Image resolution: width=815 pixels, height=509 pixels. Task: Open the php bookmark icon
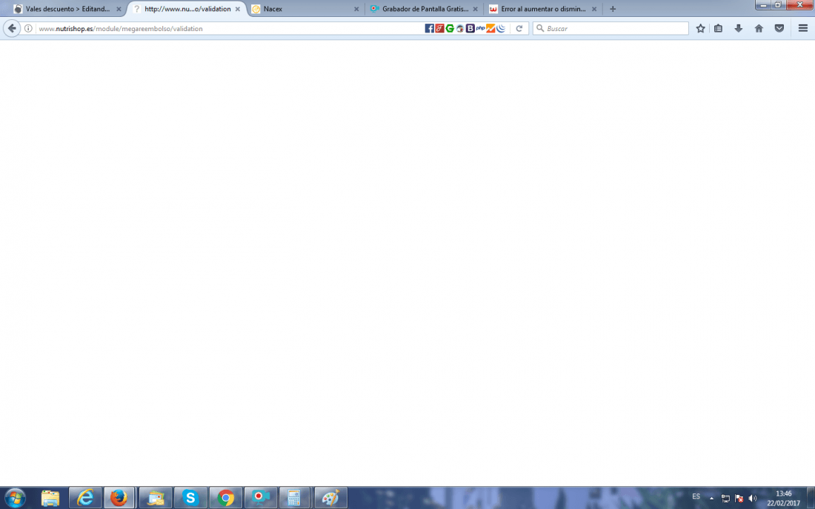coord(480,29)
